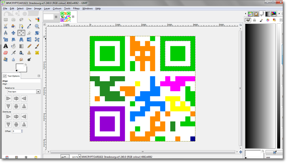Open the Layer menu
The height and width of the screenshot is (163, 287).
coord(47,8)
